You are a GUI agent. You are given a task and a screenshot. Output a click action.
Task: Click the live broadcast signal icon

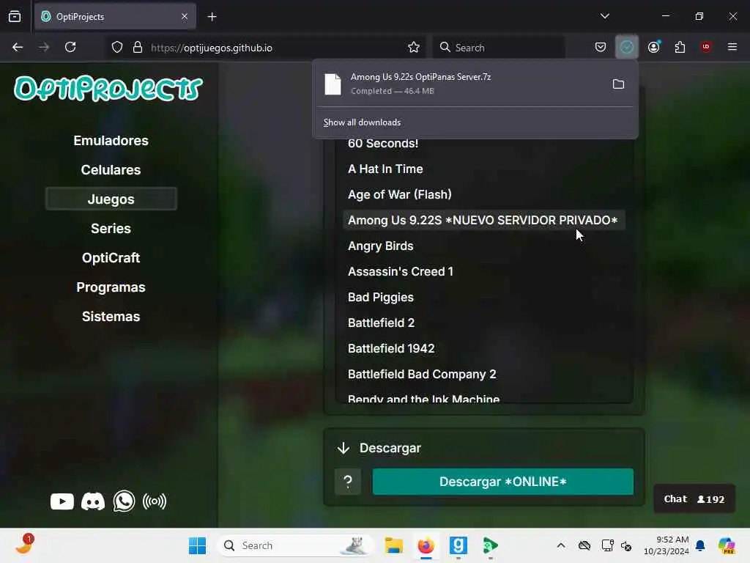(x=155, y=501)
